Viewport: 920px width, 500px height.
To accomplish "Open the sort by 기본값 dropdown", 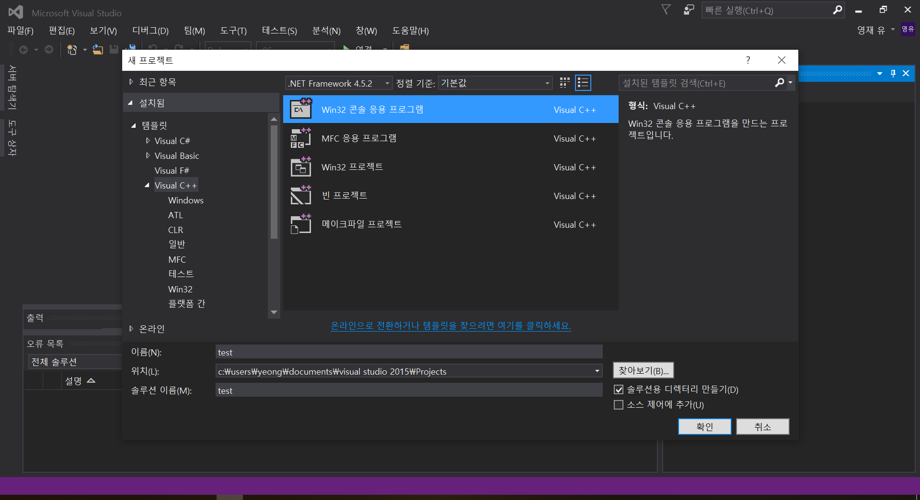I will 495,83.
